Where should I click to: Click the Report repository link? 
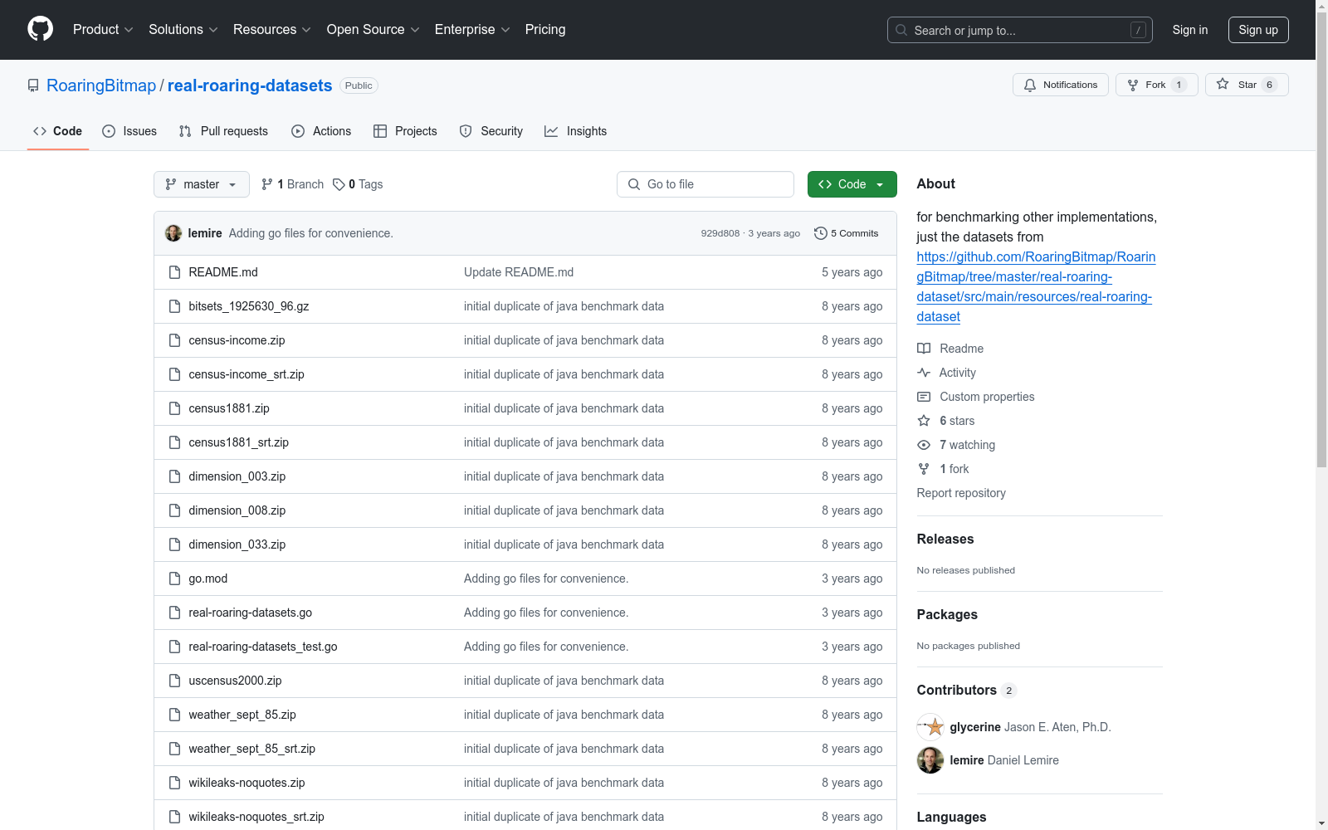[x=961, y=493]
